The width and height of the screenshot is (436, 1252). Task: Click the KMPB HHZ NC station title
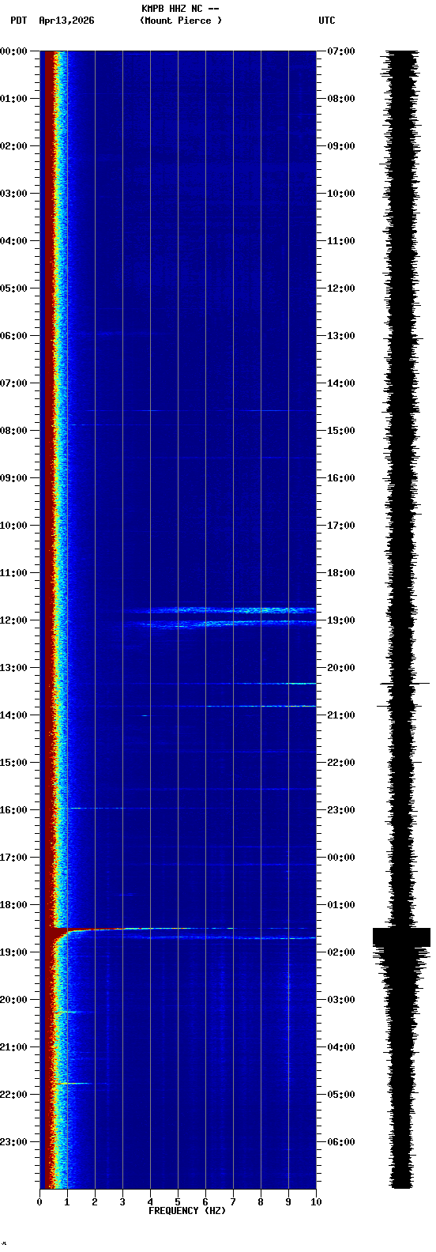[x=180, y=9]
